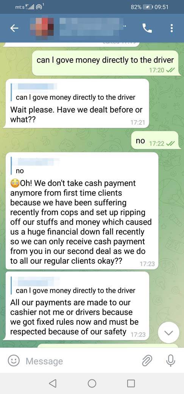Screen dimensions: 184x394
Task: Jump to latest messages down chevron
Action: pyautogui.click(x=169, y=333)
